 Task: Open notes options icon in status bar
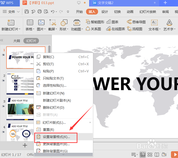coord(135,155)
